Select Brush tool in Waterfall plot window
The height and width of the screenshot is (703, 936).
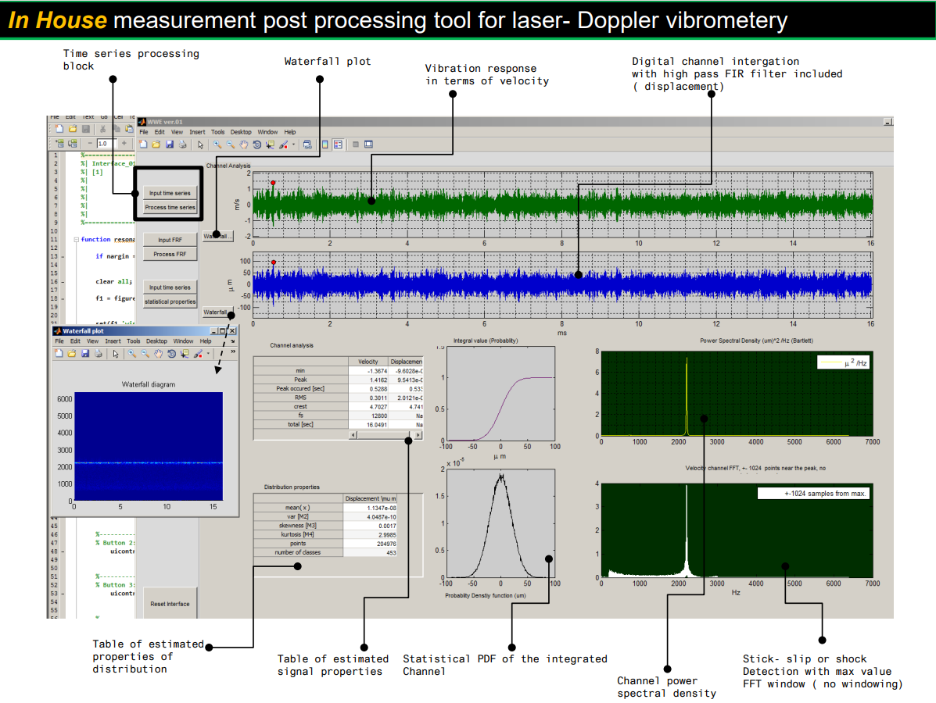point(198,354)
